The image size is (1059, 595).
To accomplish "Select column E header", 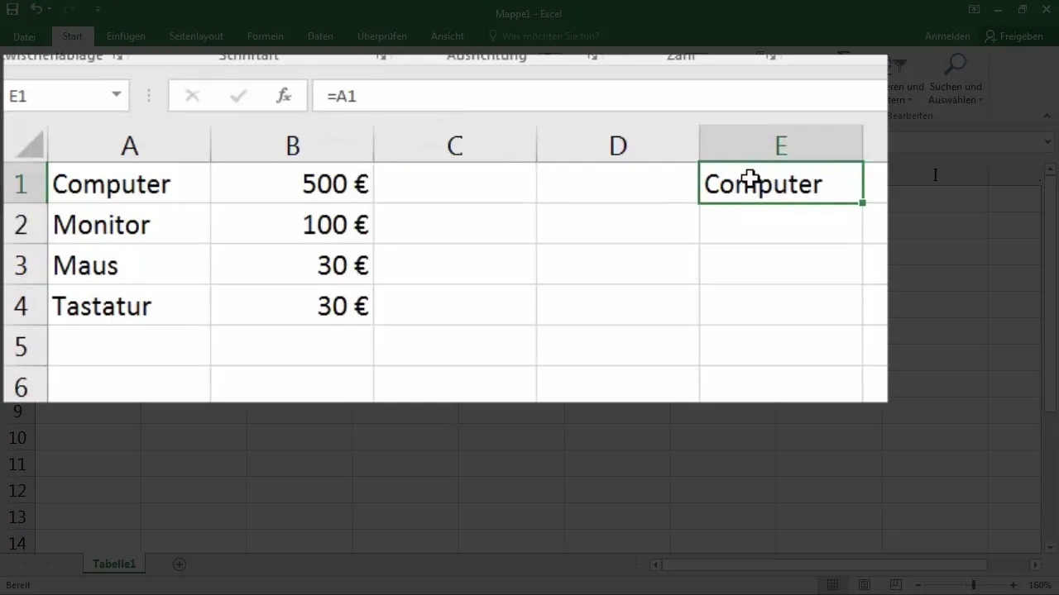I will point(781,145).
